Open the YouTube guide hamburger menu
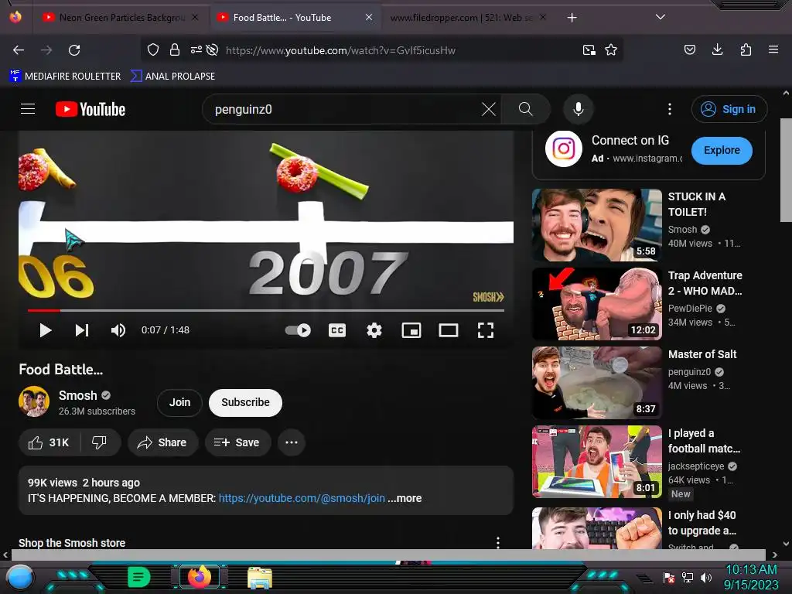 click(x=28, y=108)
